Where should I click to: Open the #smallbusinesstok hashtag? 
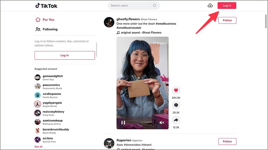129,28
